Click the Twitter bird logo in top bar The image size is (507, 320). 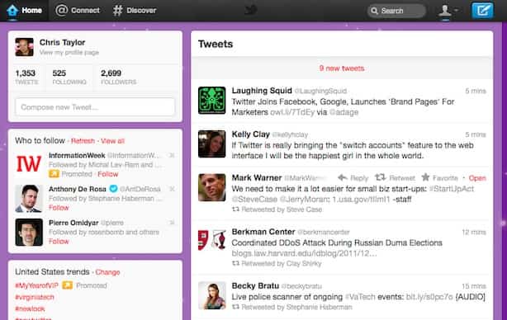(251, 10)
